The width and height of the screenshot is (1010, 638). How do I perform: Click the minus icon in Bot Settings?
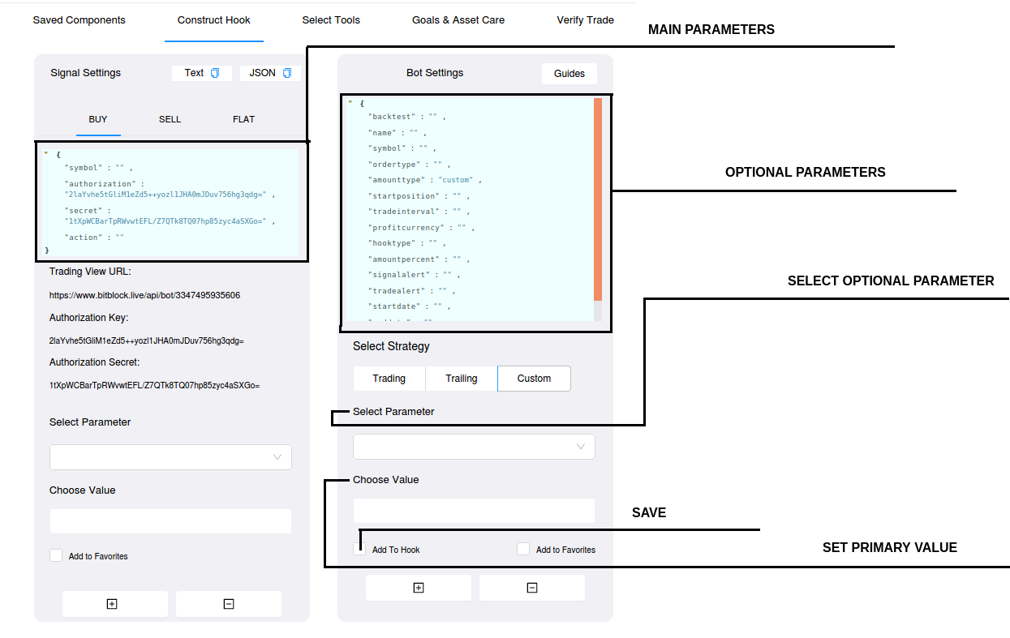(532, 588)
